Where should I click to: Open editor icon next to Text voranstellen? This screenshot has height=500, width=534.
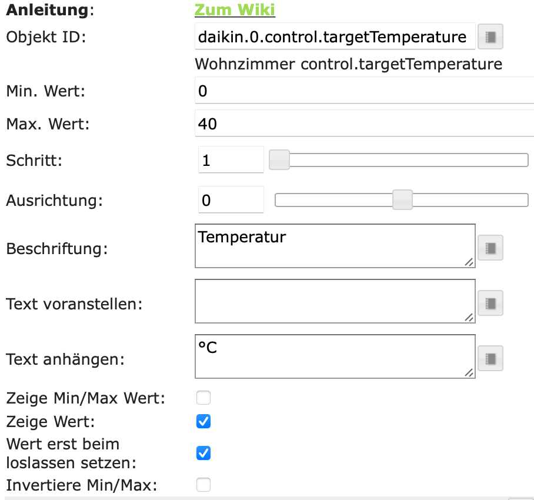click(490, 304)
